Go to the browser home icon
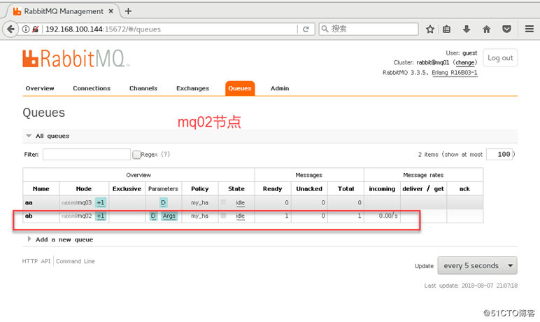Screen dimensions: 540x322 (x=486, y=29)
